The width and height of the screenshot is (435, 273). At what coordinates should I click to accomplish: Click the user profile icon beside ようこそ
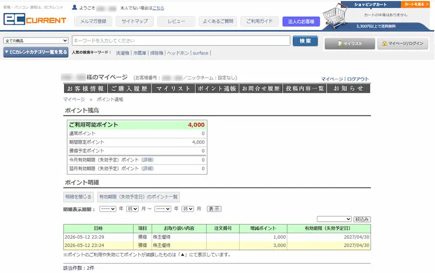(x=74, y=8)
